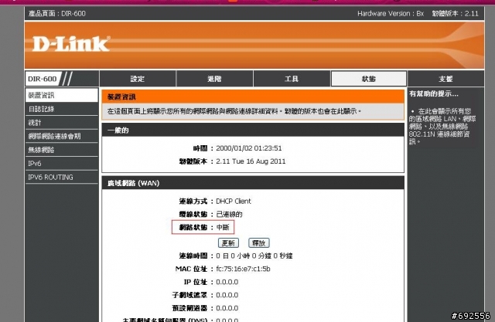Click the 一般的 section header
The image size is (495, 322).
[253, 130]
